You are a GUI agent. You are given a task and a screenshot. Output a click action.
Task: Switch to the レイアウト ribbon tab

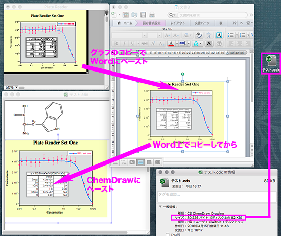pyautogui.click(x=177, y=23)
